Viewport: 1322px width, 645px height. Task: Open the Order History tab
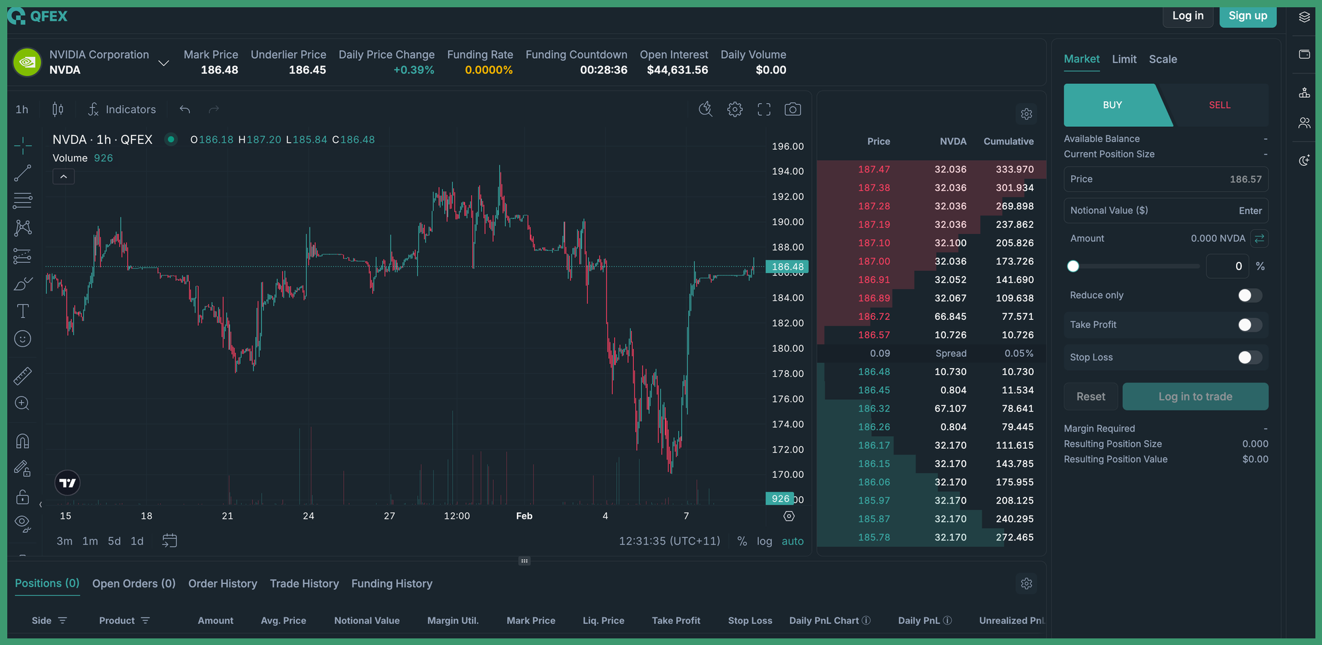click(x=223, y=584)
